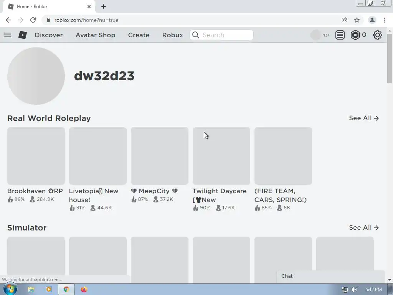Open Livetopia New house! game title
393x295 pixels.
coord(94,196)
